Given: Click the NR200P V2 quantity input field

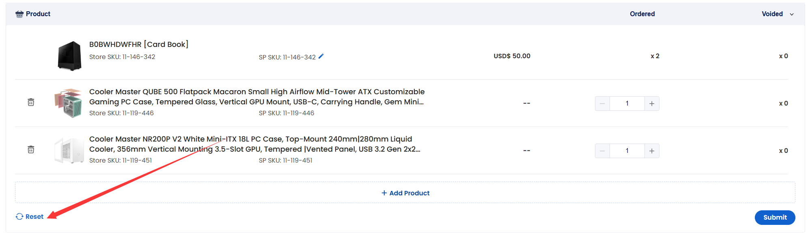Looking at the screenshot, I should click(x=627, y=151).
